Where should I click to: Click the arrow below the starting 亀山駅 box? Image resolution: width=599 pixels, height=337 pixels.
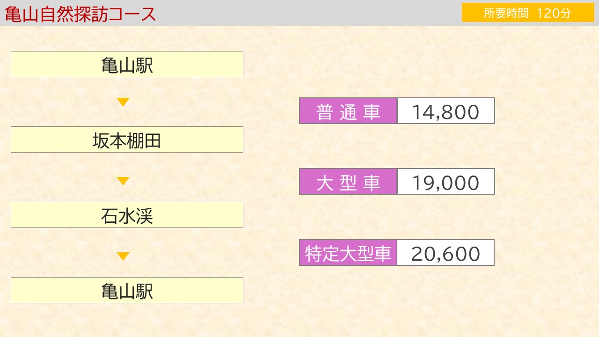pyautogui.click(x=123, y=102)
